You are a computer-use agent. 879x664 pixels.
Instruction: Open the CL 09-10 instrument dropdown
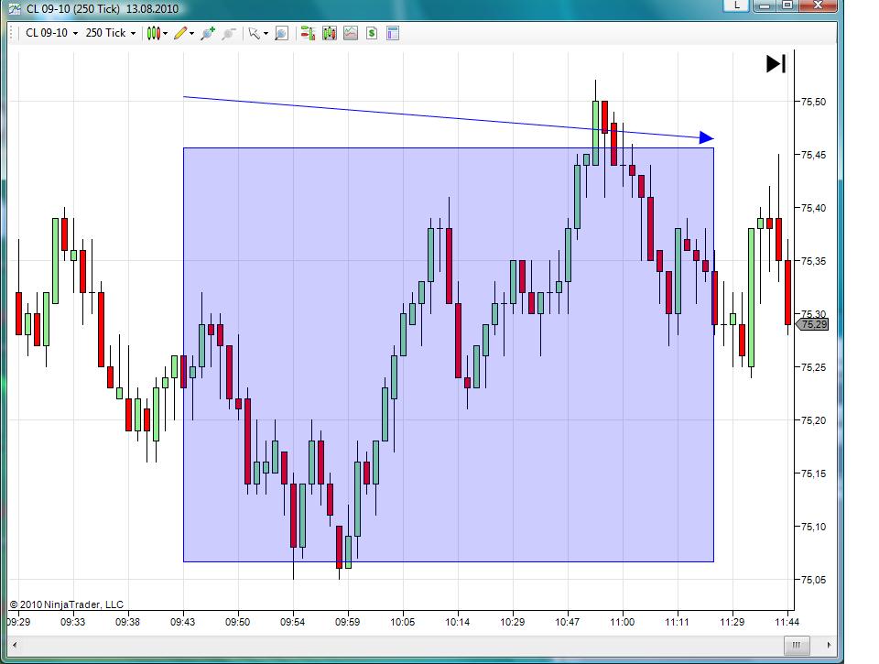pyautogui.click(x=51, y=33)
